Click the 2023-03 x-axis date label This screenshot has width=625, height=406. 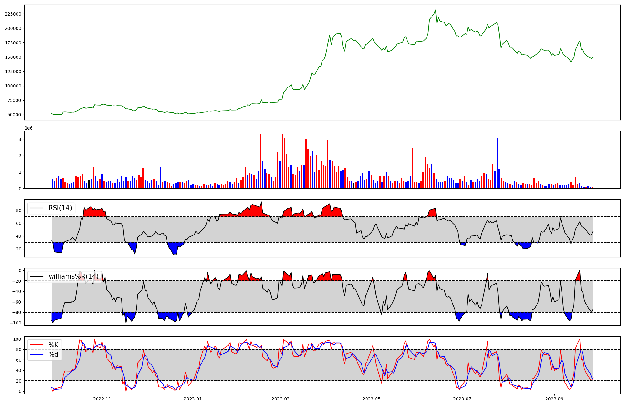tap(281, 399)
